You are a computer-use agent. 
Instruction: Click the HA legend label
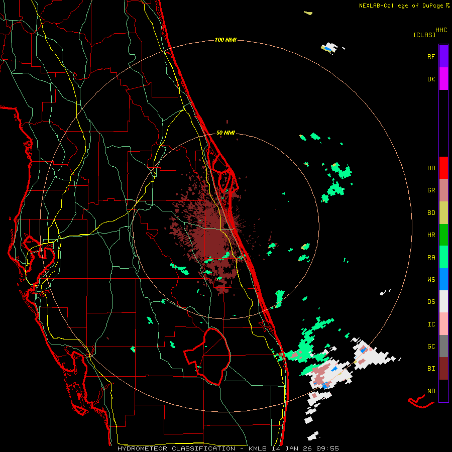pos(431,168)
